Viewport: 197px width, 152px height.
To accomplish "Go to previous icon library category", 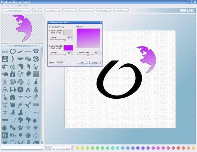I will [4, 46].
